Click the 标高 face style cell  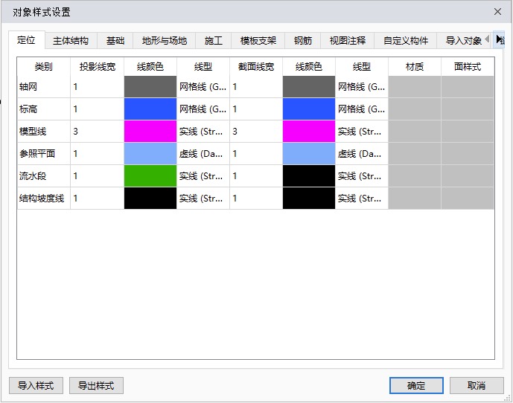click(x=468, y=109)
